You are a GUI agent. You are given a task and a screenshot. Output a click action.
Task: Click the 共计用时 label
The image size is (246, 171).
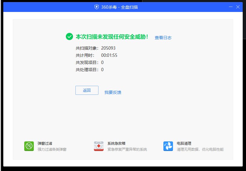click(85, 55)
